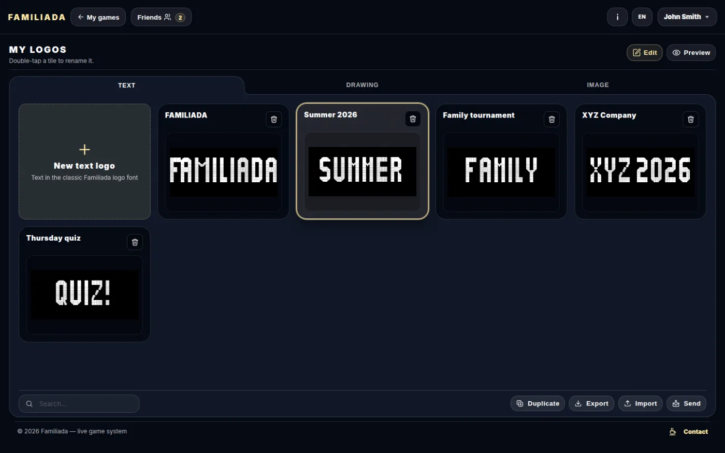Preview the selected logo
The height and width of the screenshot is (453, 725).
691,53
